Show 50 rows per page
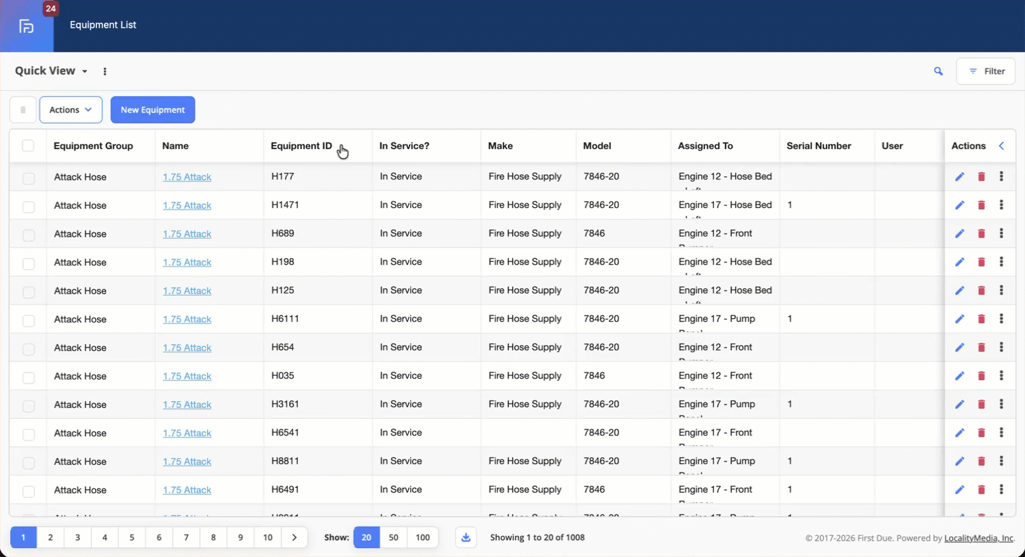1025x557 pixels. coord(393,537)
